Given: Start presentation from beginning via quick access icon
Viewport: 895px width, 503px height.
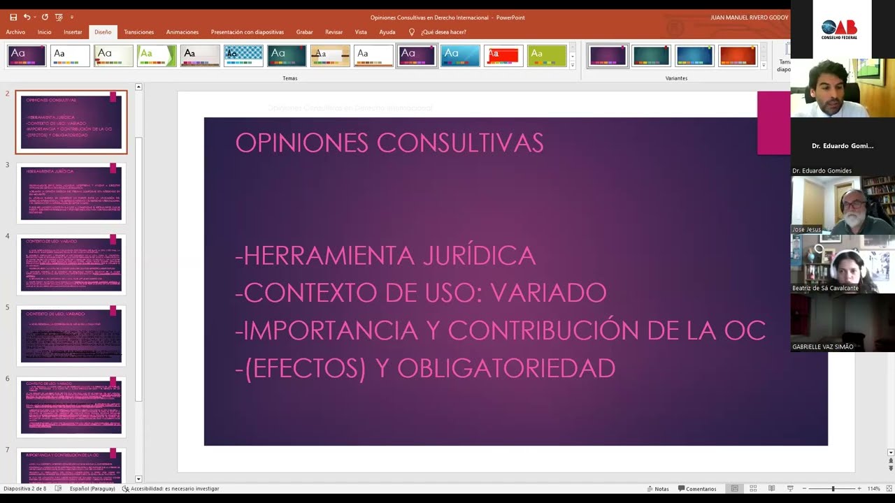Looking at the screenshot, I should pos(59,17).
